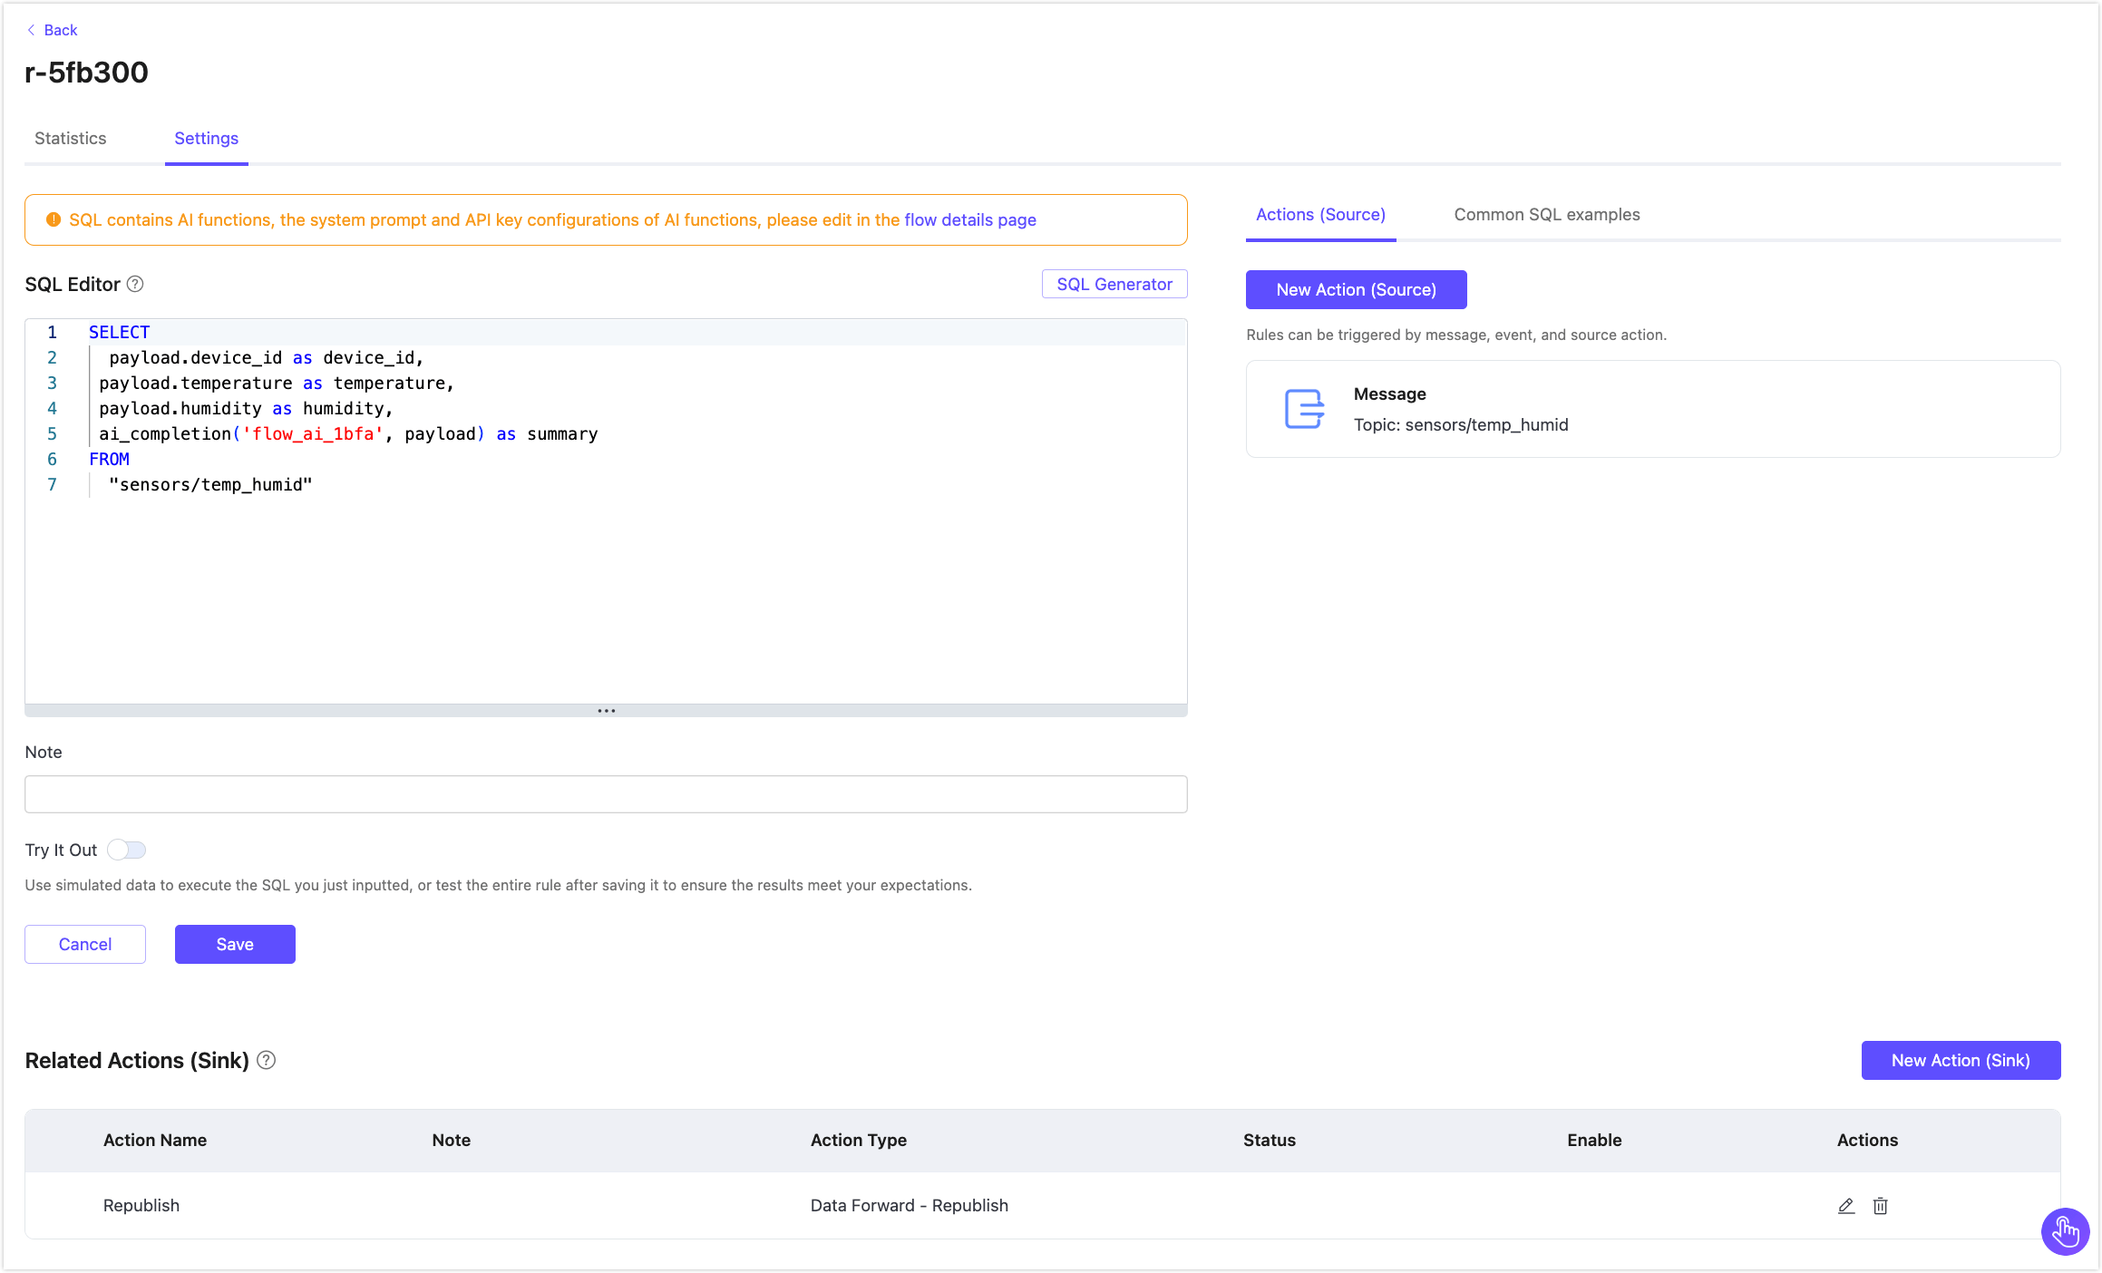Click the Message source card icon

pos(1303,409)
